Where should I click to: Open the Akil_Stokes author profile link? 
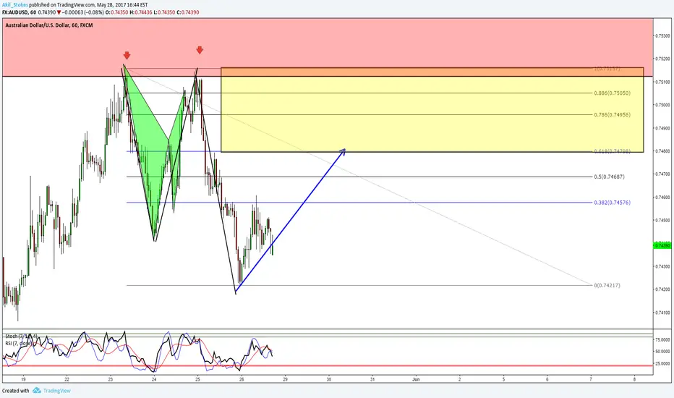[x=15, y=5]
